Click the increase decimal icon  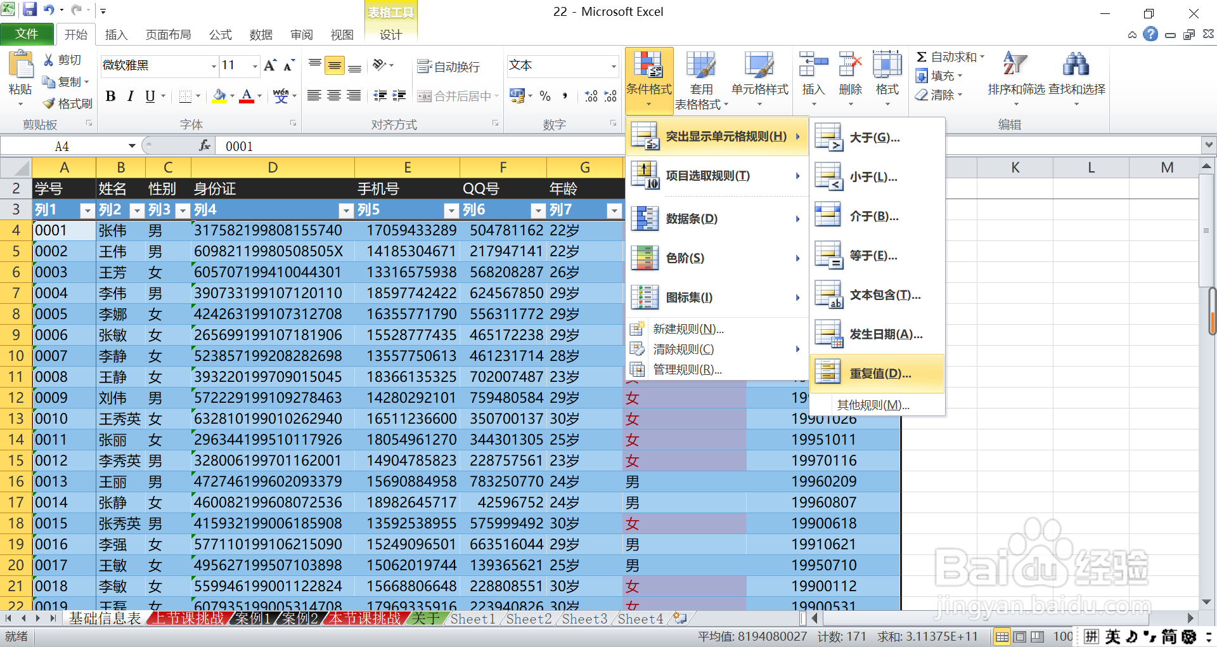click(591, 96)
